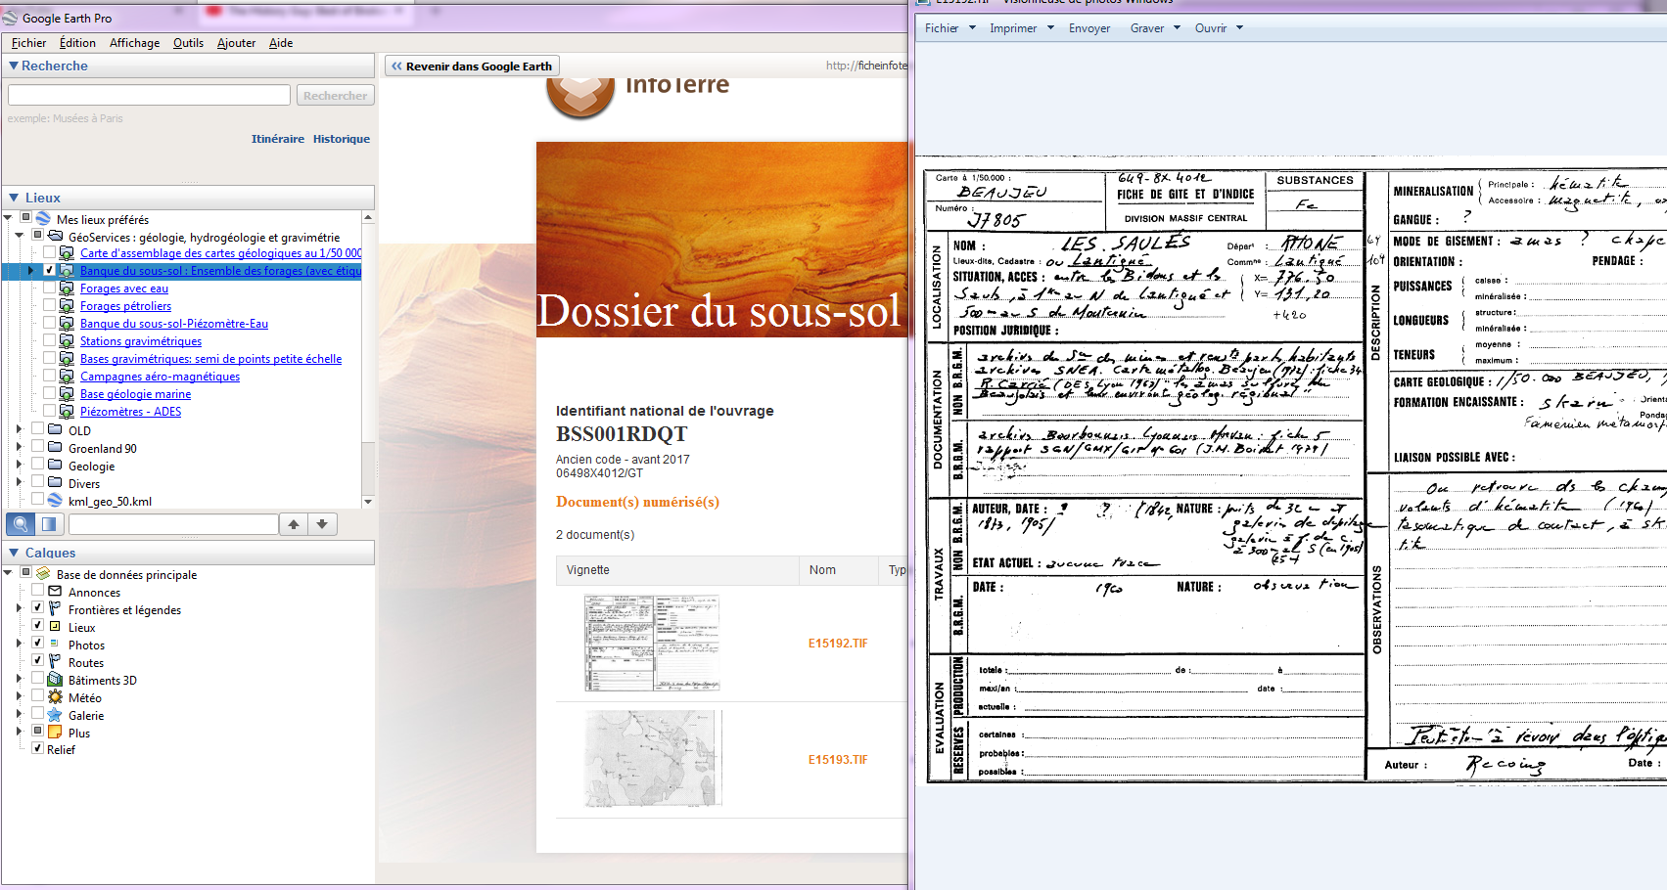
Task: Click the down arrow button in Lieux panel
Action: (322, 524)
